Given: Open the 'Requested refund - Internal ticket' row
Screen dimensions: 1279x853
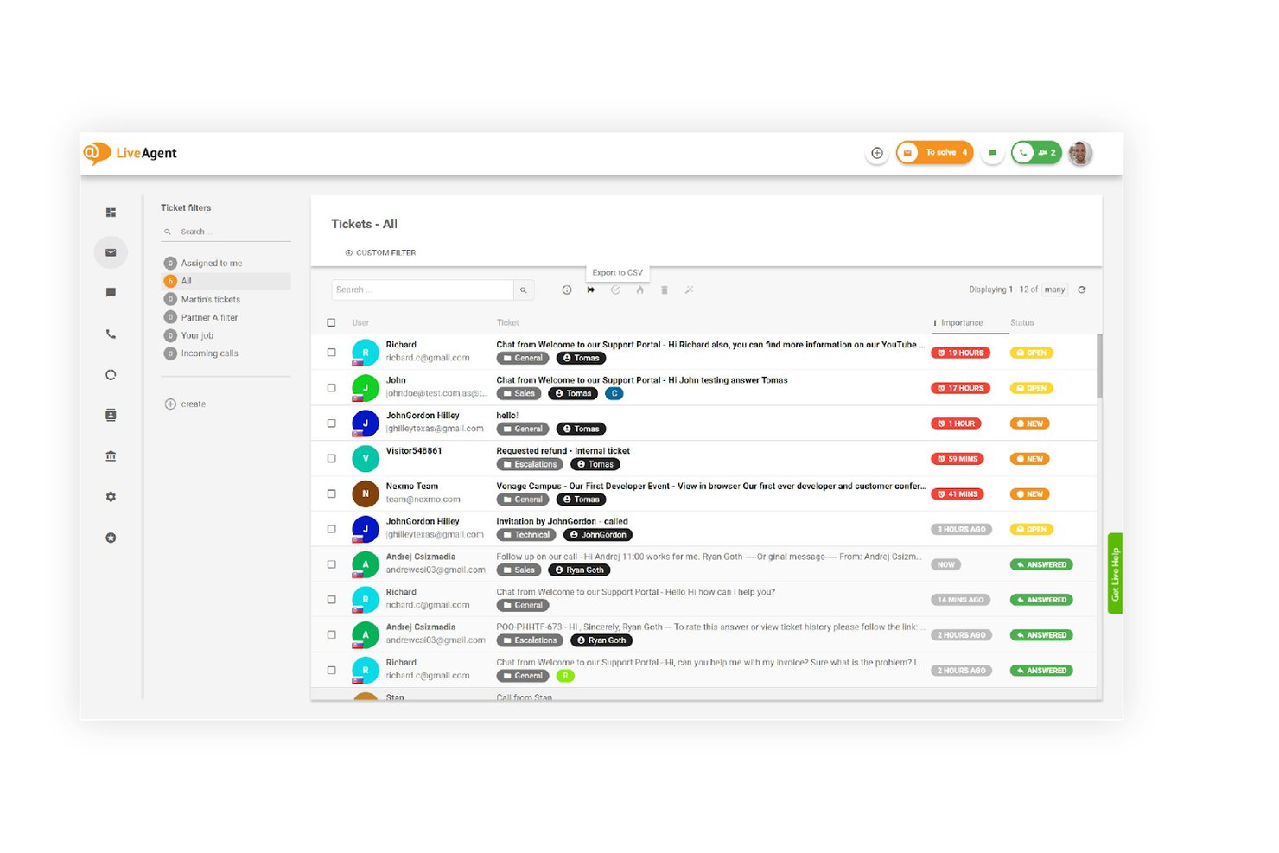Looking at the screenshot, I should pyautogui.click(x=704, y=459).
